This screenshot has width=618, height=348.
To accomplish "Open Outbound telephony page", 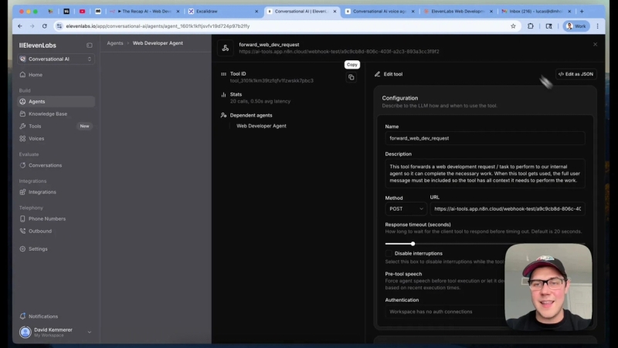I will click(56, 231).
